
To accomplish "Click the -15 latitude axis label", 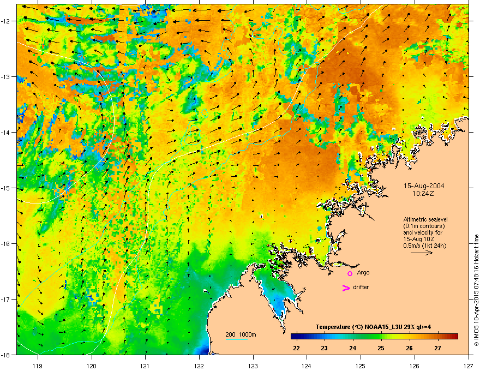I will (x=6, y=188).
